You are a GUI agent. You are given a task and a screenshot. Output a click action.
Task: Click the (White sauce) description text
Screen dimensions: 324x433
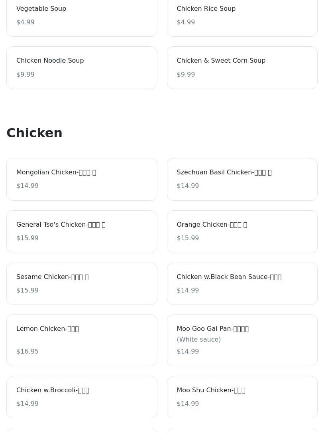click(199, 339)
